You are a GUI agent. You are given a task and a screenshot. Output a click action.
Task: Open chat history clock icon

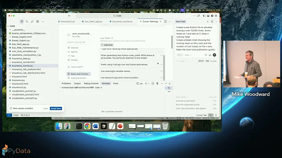[212, 22]
